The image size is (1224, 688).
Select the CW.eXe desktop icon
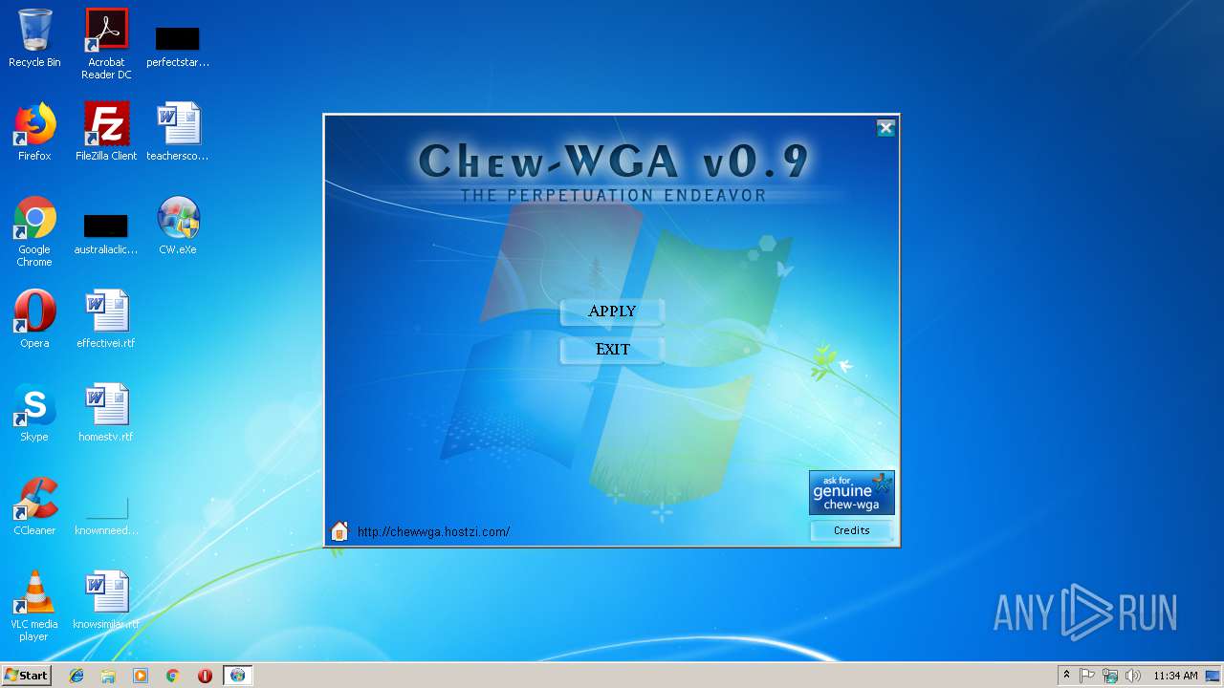pos(178,226)
